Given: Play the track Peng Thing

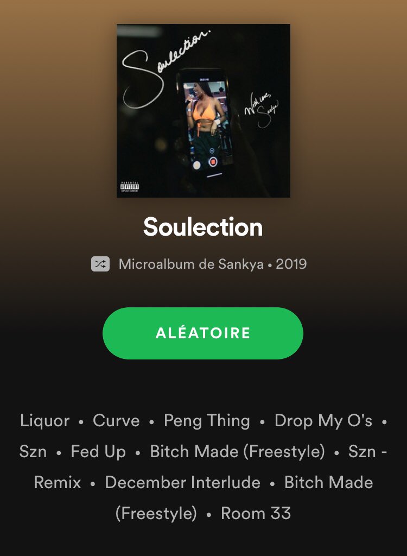Looking at the screenshot, I should (x=207, y=421).
